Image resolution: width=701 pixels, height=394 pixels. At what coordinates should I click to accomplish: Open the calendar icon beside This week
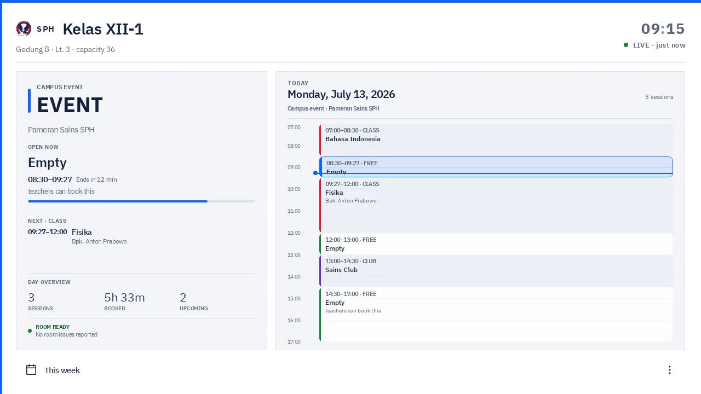point(31,370)
